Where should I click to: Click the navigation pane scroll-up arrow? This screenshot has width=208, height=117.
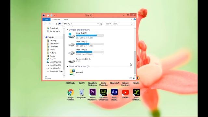point(64,28)
